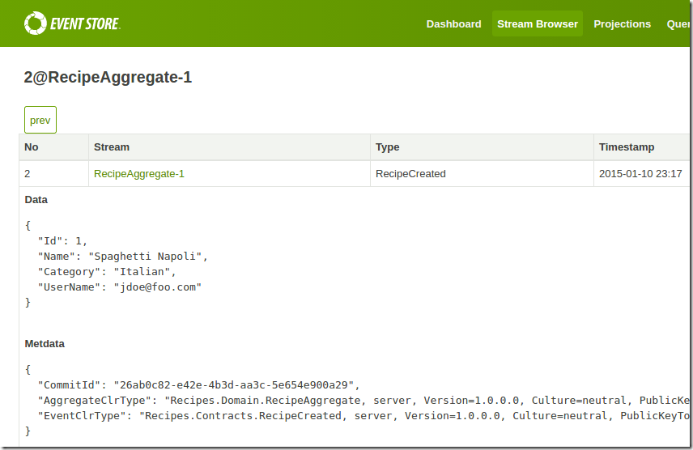Open the RecipeAggregate-1 stream link
Screen dimensions: 693x450
(x=138, y=174)
